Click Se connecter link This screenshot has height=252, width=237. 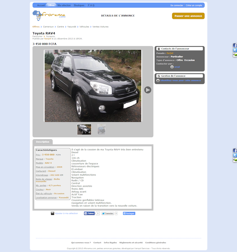coord(177,5)
